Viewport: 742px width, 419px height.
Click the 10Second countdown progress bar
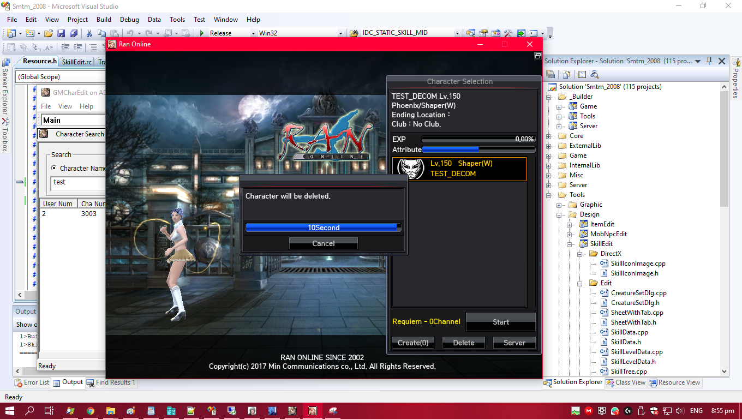pos(324,228)
